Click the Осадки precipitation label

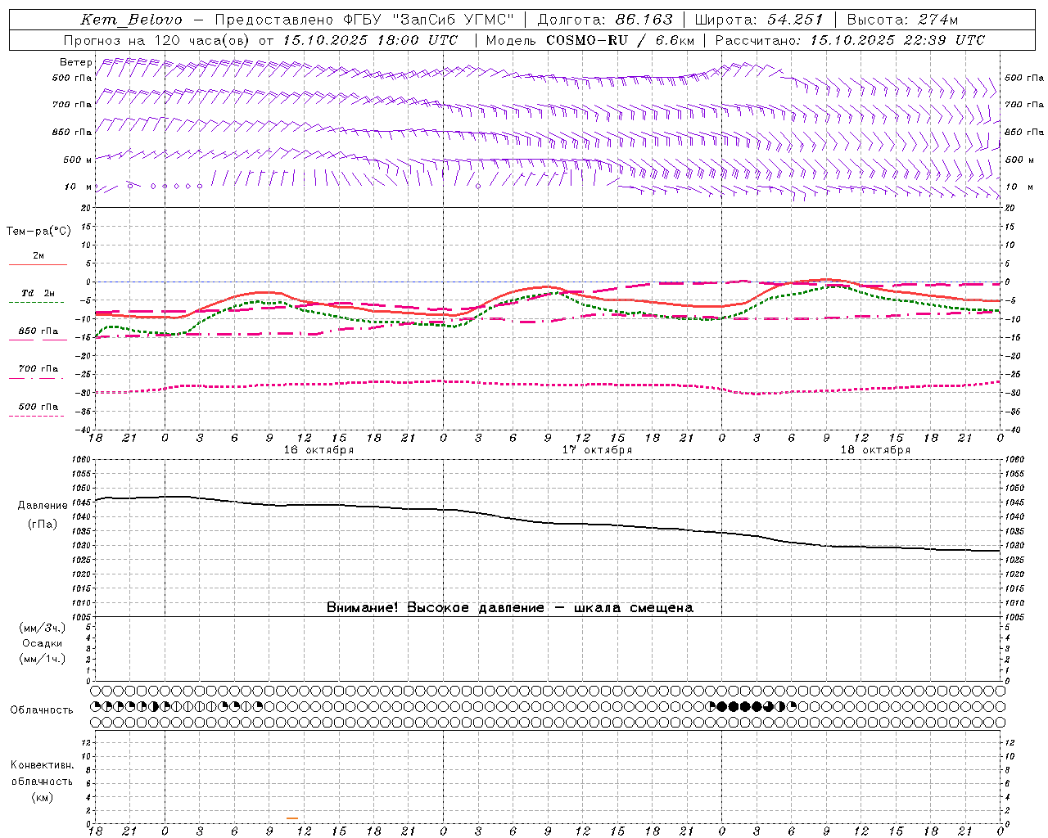pyautogui.click(x=43, y=643)
